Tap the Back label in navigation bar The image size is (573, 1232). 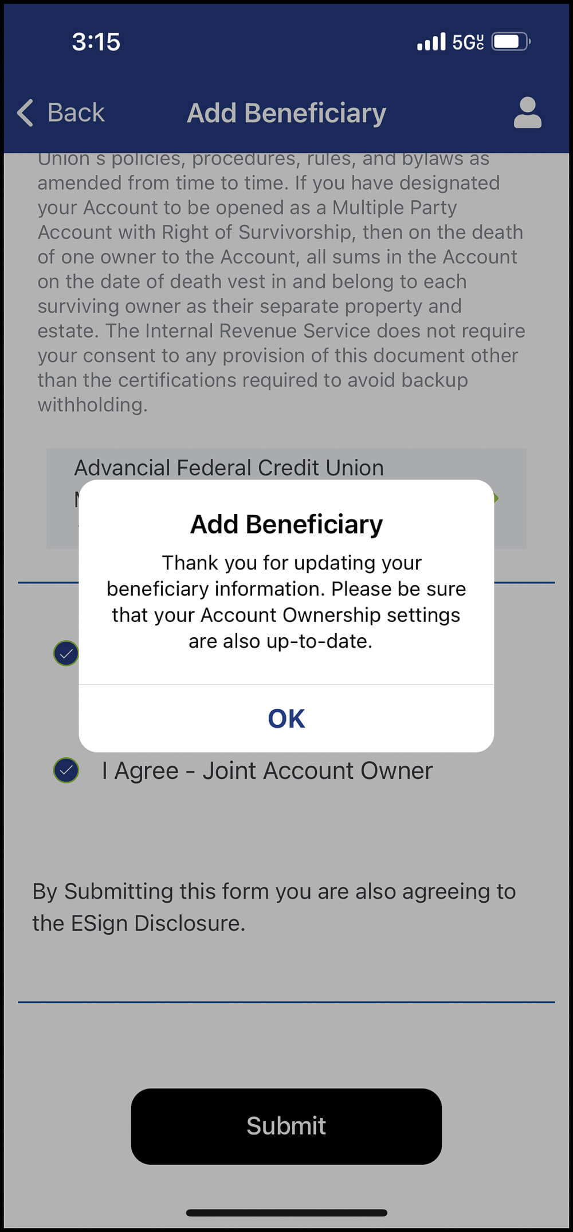(76, 112)
